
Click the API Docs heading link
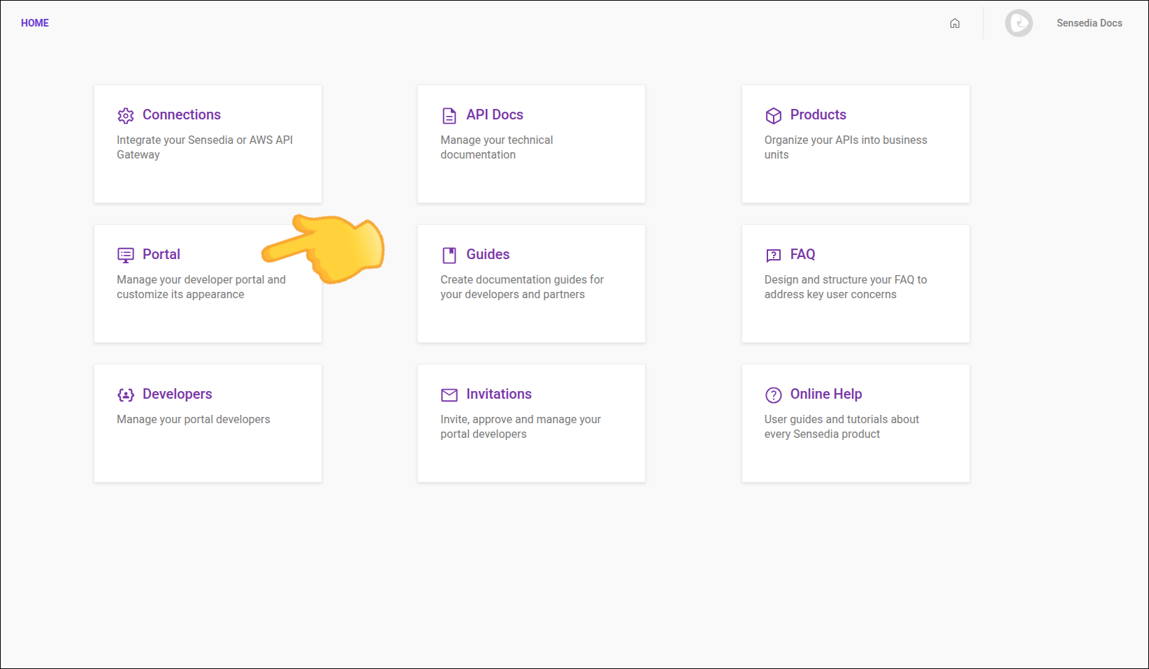pos(494,115)
